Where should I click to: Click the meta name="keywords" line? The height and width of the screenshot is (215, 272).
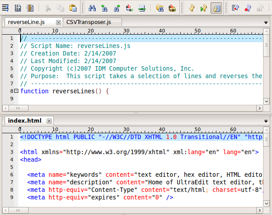click(x=145, y=175)
